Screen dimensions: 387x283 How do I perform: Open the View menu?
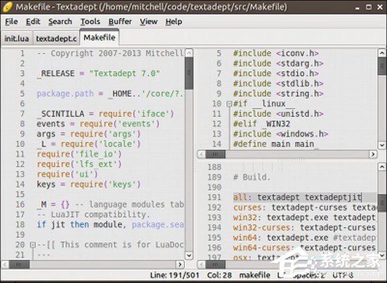pos(149,22)
